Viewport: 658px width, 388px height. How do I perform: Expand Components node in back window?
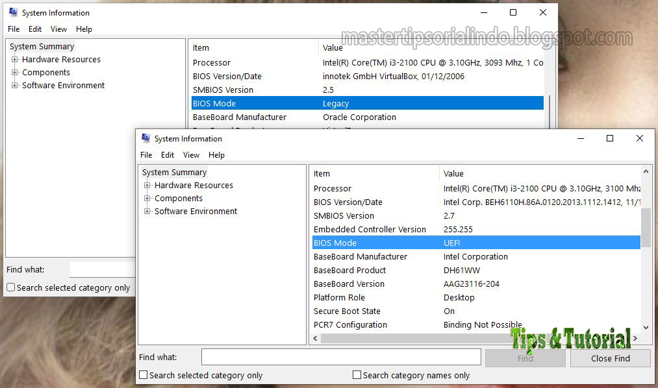[15, 72]
